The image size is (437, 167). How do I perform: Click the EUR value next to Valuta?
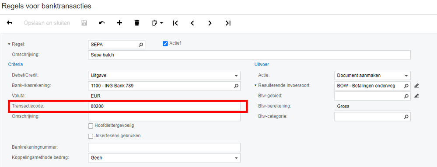(x=96, y=96)
